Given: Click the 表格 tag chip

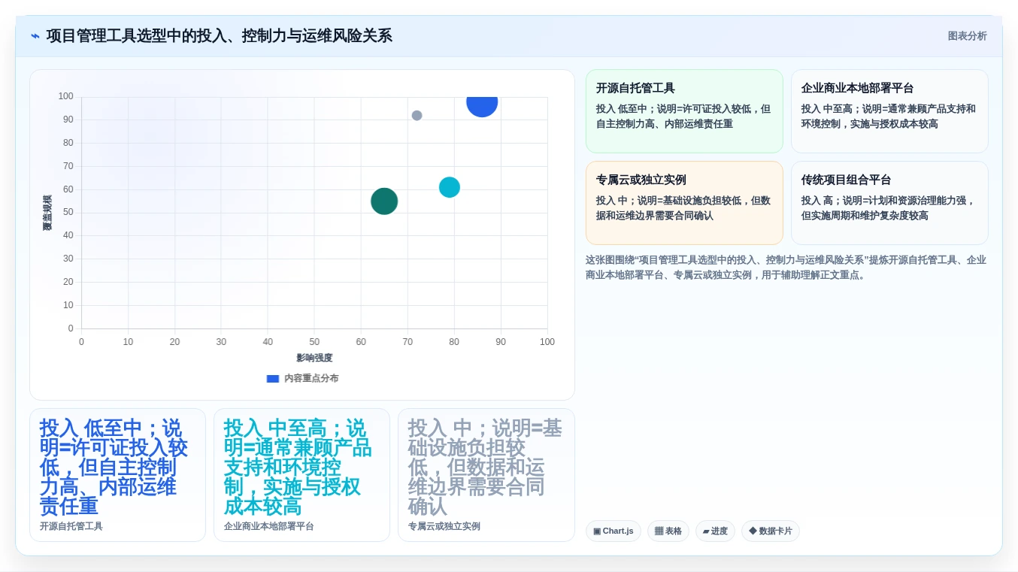Looking at the screenshot, I should coord(668,531).
